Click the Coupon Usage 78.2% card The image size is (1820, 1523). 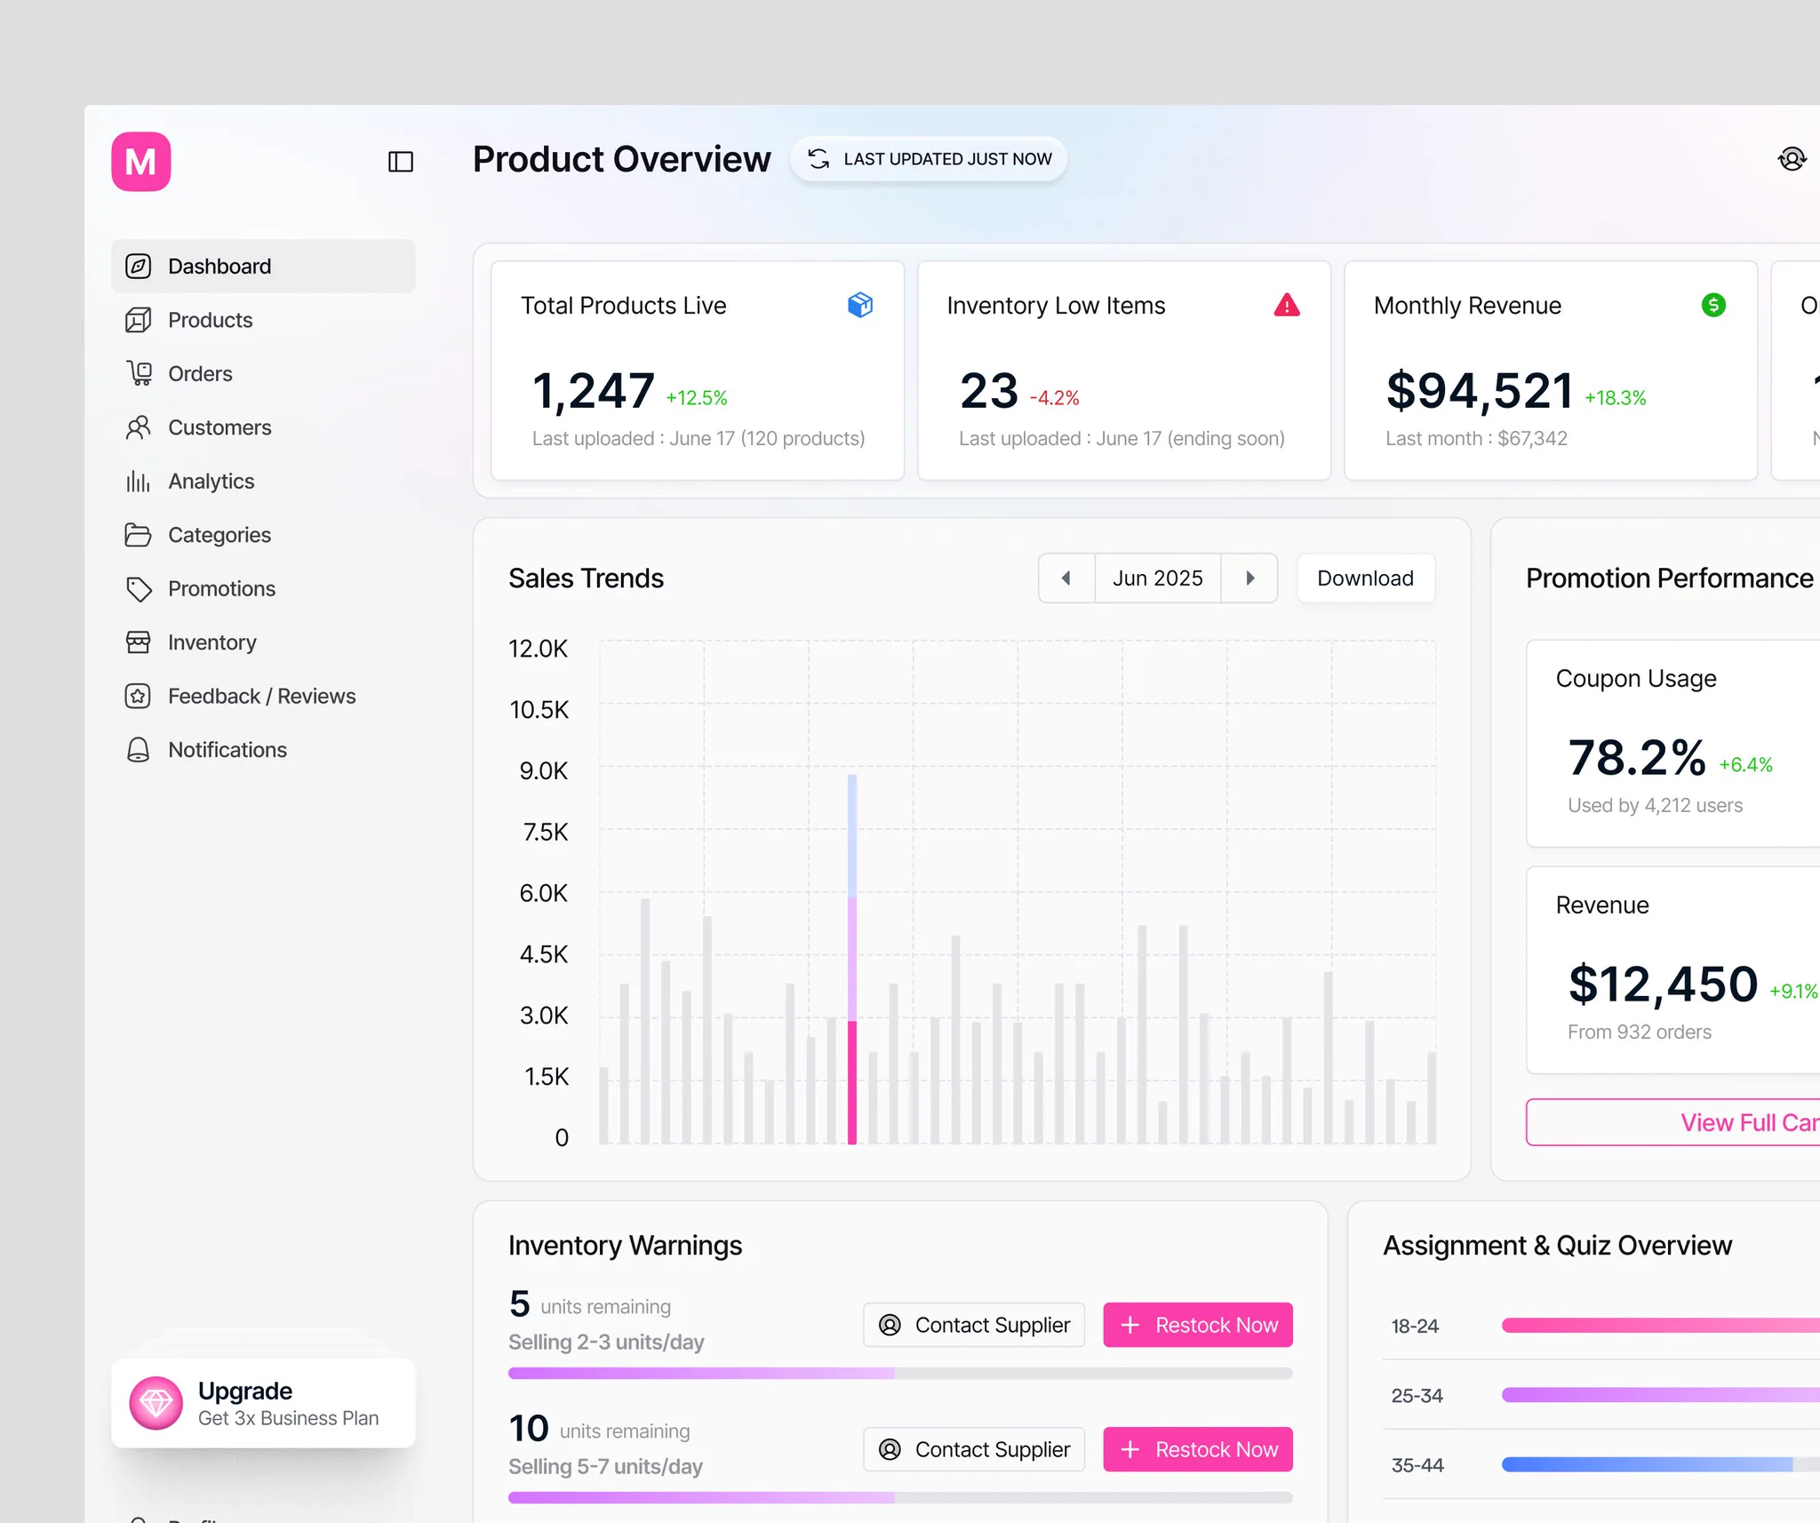pyautogui.click(x=1673, y=743)
